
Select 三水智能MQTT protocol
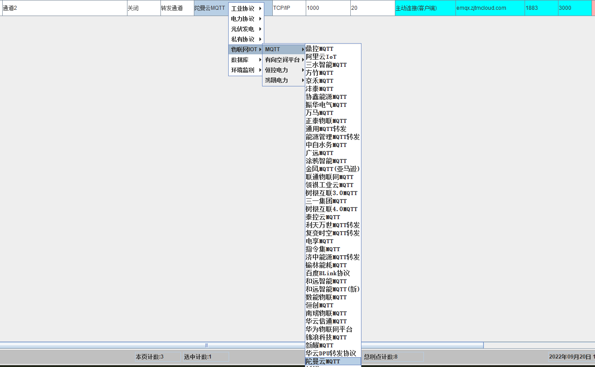[x=333, y=65]
